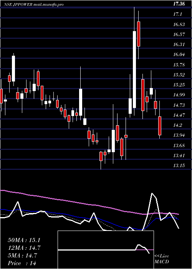Click the Price : 14 readout
This screenshot has width=192, height=269.
click(22, 263)
